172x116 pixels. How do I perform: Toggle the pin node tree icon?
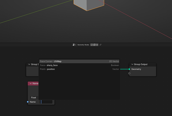pyautogui.click(x=100, y=45)
